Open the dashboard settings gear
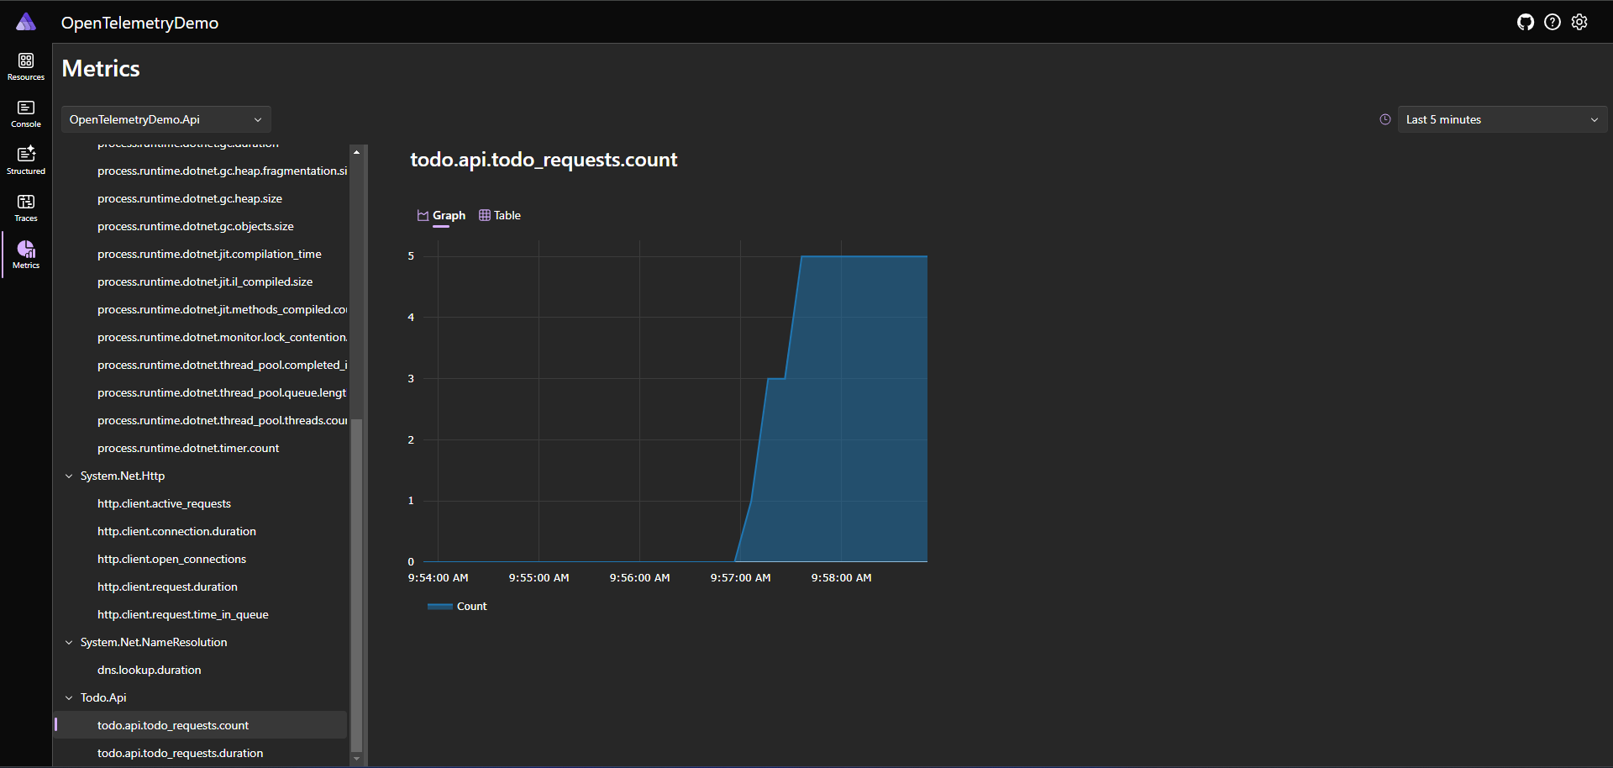The image size is (1613, 768). [1580, 22]
